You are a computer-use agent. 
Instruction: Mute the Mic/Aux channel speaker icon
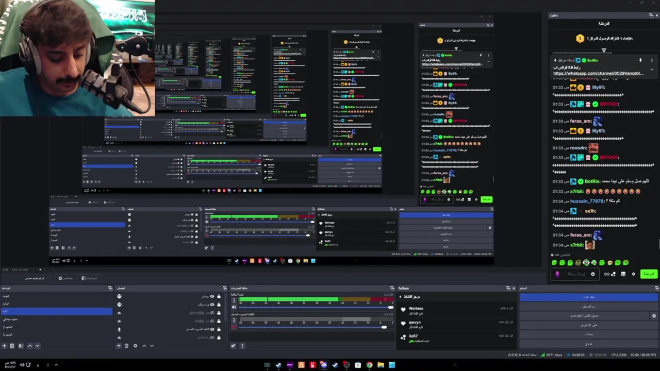[234, 307]
